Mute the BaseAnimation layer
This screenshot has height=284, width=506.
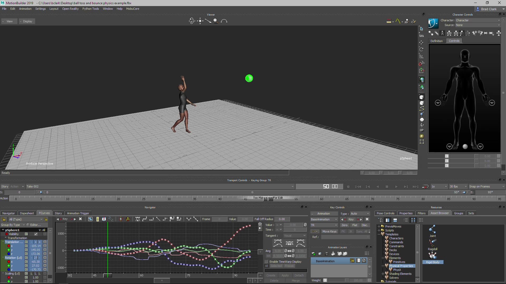(x=364, y=261)
